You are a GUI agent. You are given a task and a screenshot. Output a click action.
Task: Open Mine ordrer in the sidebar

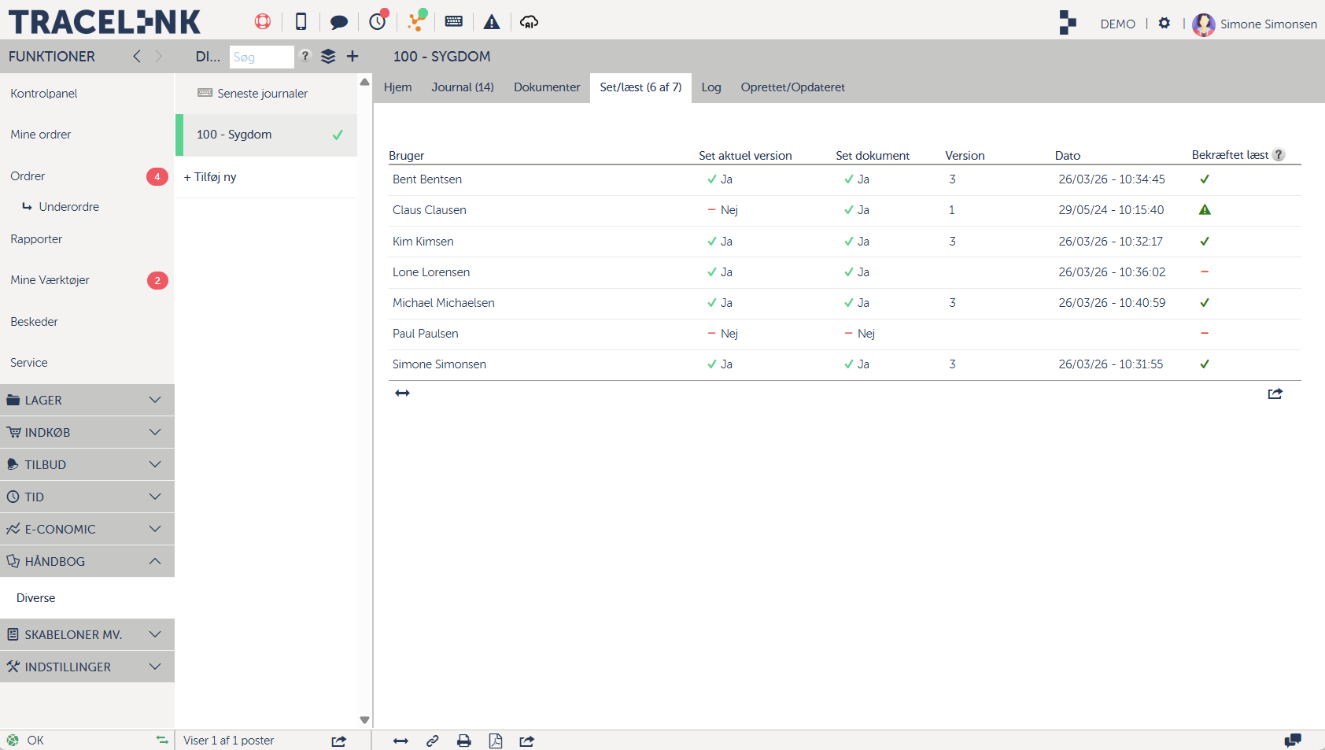[41, 135]
